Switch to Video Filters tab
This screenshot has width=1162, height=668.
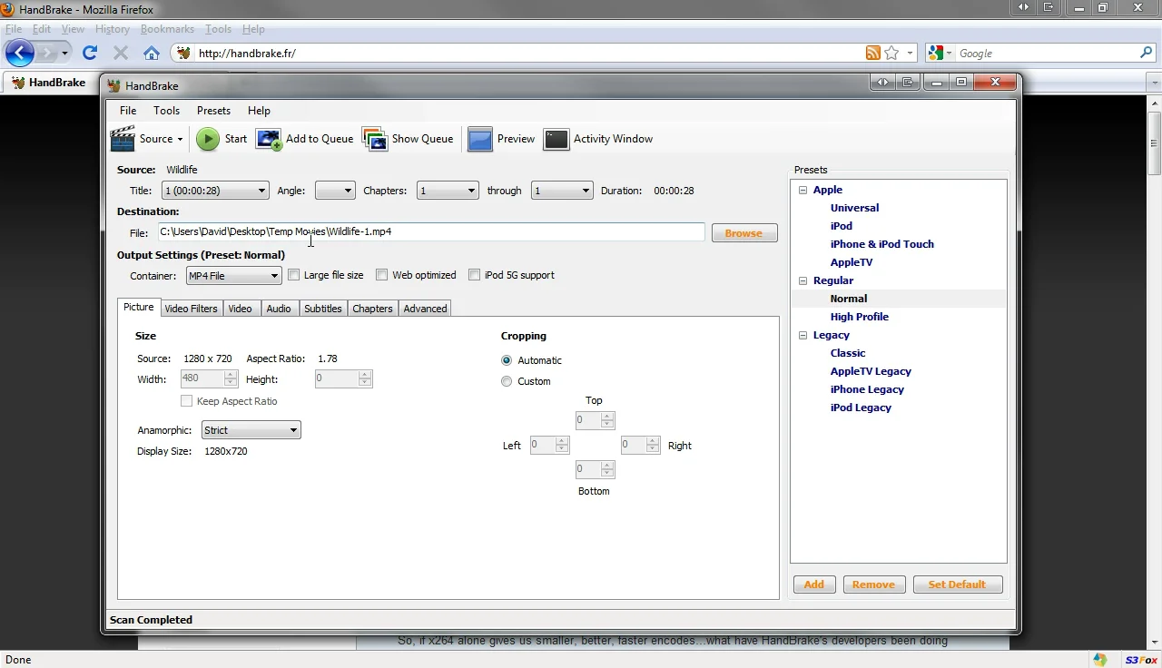coord(191,309)
